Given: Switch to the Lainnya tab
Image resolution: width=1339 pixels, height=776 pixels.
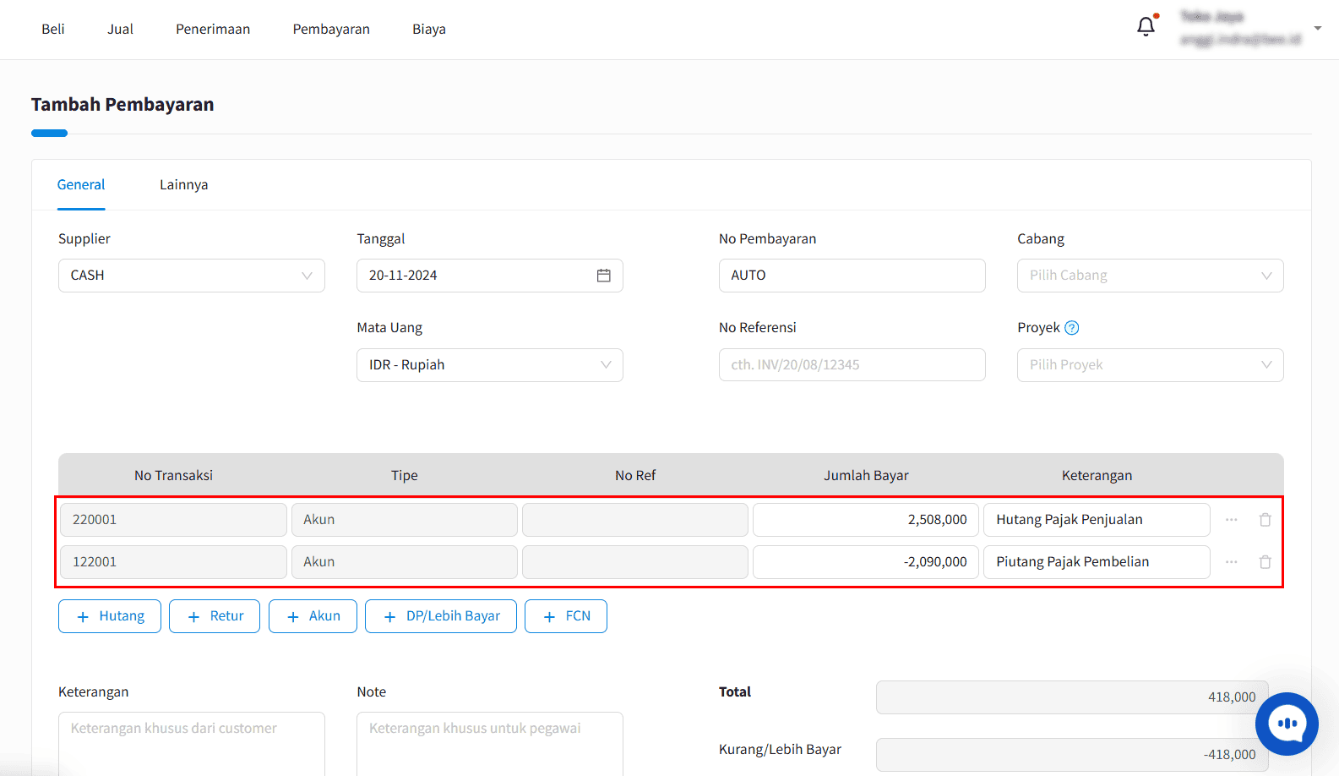Looking at the screenshot, I should (x=184, y=185).
